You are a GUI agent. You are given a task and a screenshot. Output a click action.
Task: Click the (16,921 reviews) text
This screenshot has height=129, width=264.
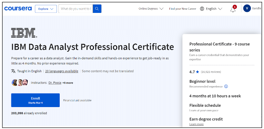pyautogui.click(x=211, y=72)
